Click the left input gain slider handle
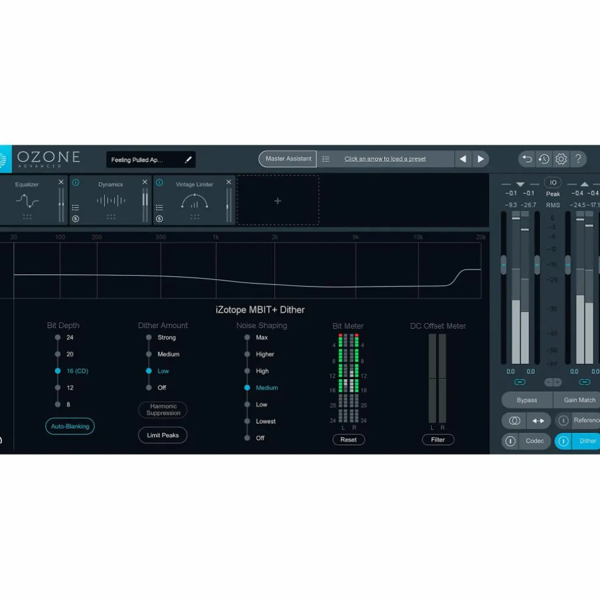 click(504, 265)
